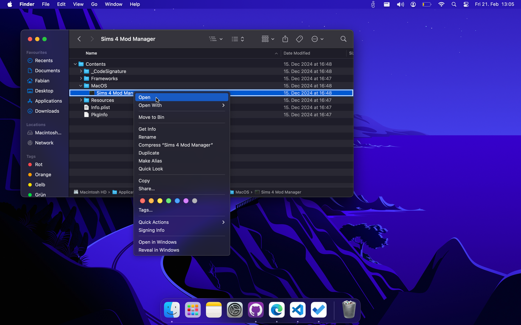Launch Visual Studio Code from the Dock
Viewport: 521px width, 325px height.
point(298,310)
